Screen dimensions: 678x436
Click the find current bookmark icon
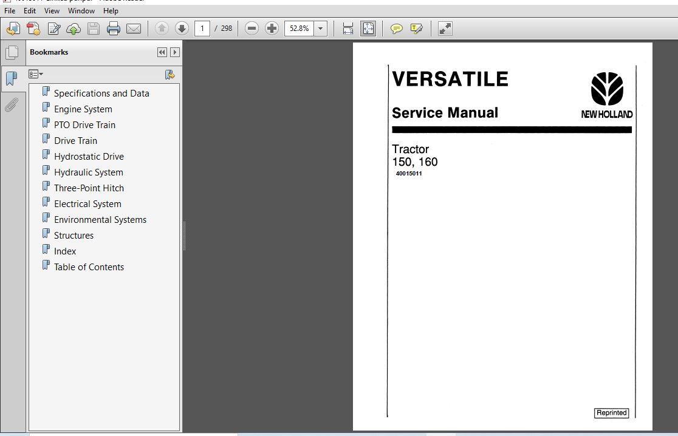pyautogui.click(x=170, y=75)
